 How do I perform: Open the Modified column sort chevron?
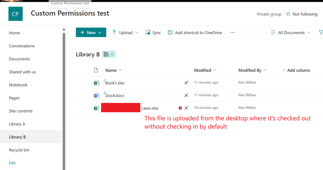click(x=215, y=70)
